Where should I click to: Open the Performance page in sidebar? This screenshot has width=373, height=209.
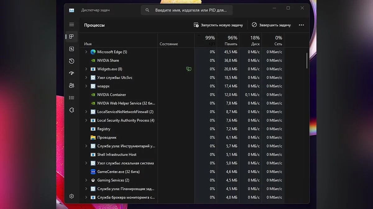[x=71, y=49]
